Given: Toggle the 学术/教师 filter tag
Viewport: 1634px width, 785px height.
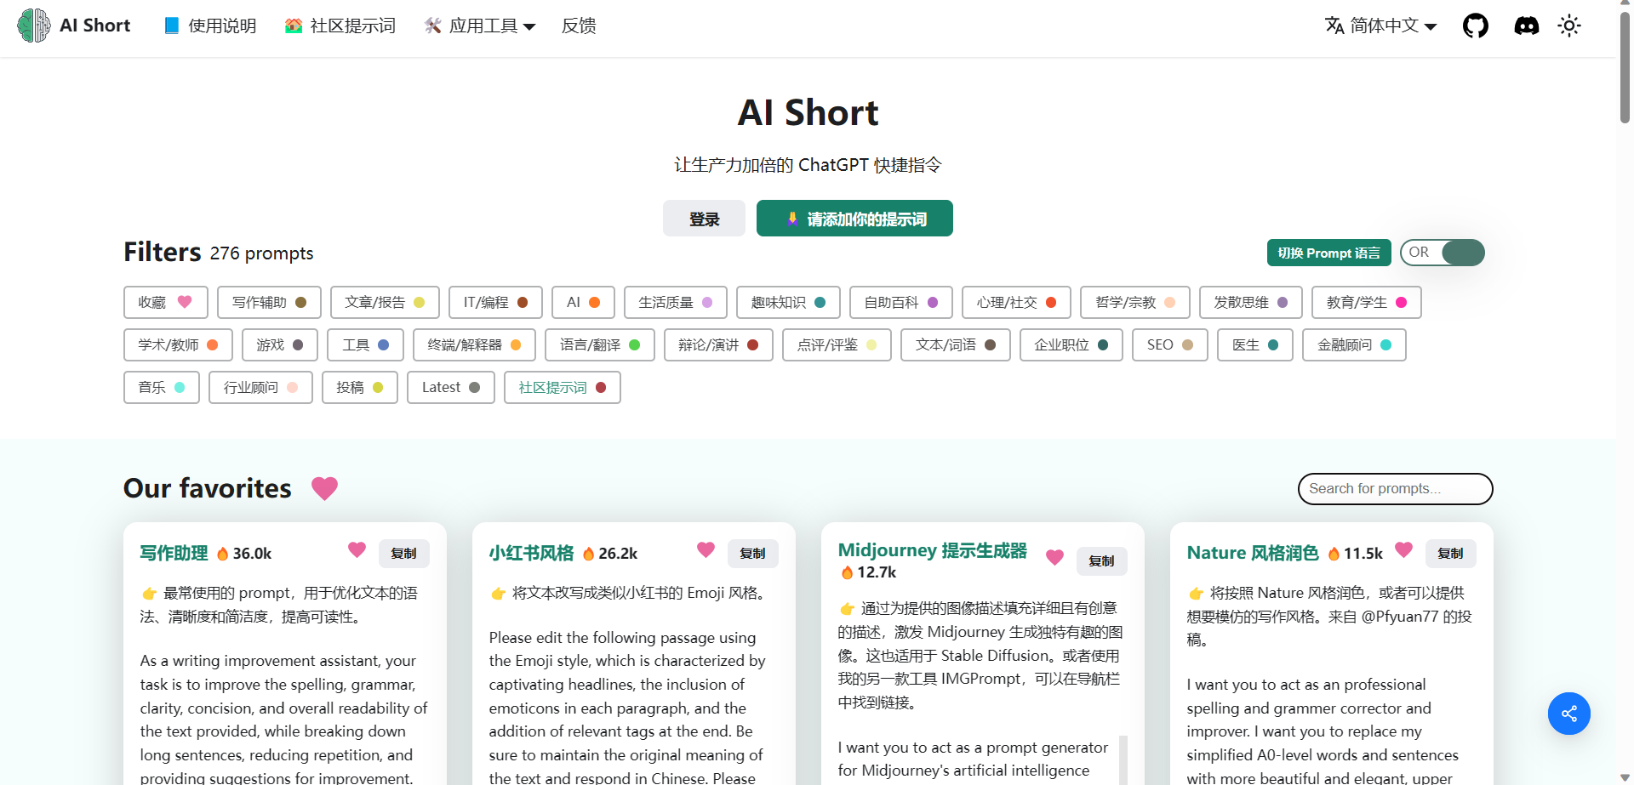Looking at the screenshot, I should pyautogui.click(x=178, y=345).
